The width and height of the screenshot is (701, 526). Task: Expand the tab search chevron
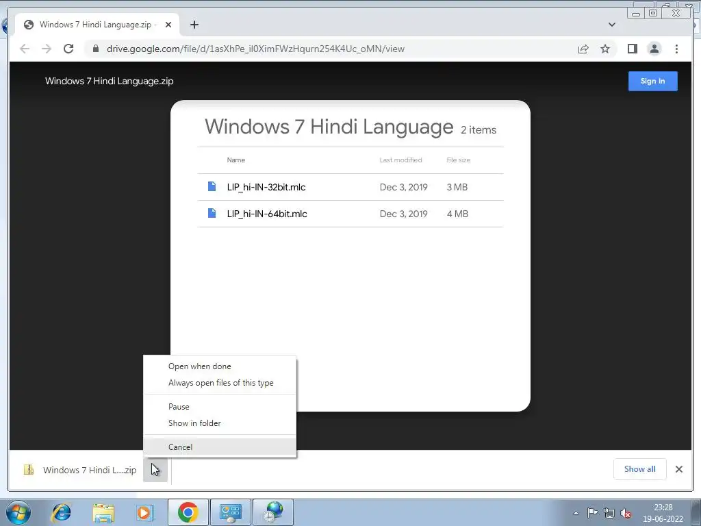[611, 25]
